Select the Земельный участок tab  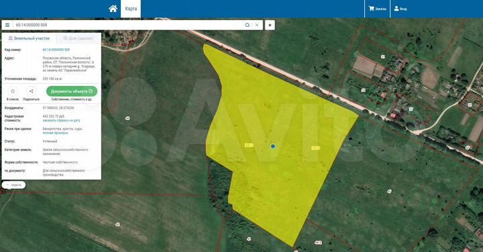pos(29,38)
